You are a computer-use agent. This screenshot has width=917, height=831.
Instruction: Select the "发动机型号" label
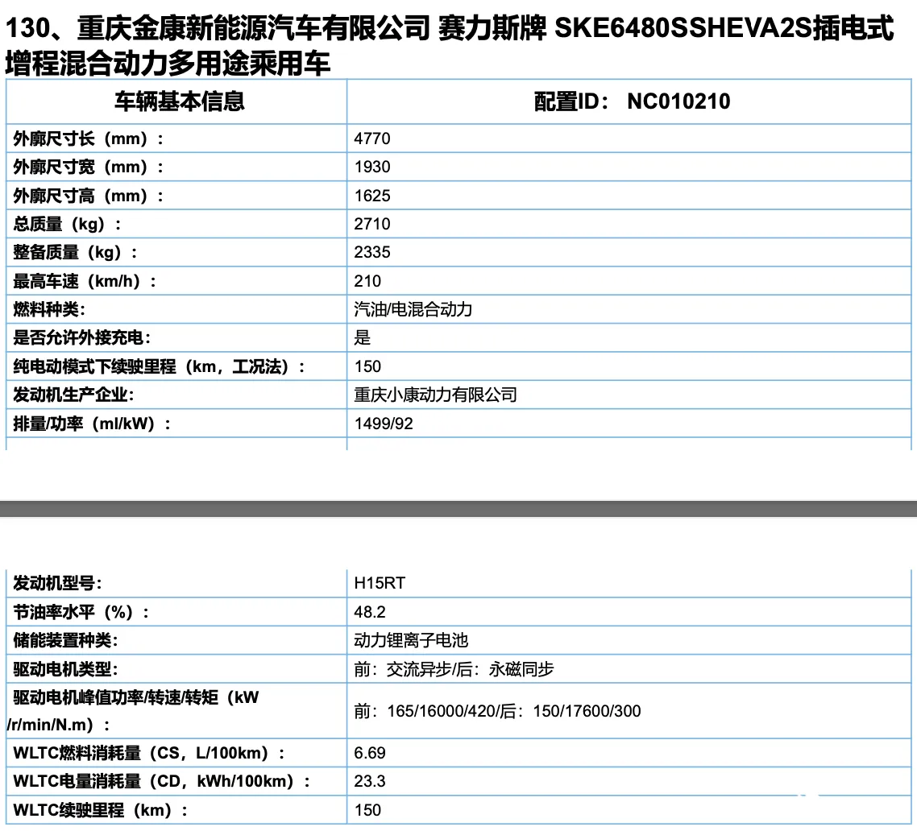click(x=57, y=583)
